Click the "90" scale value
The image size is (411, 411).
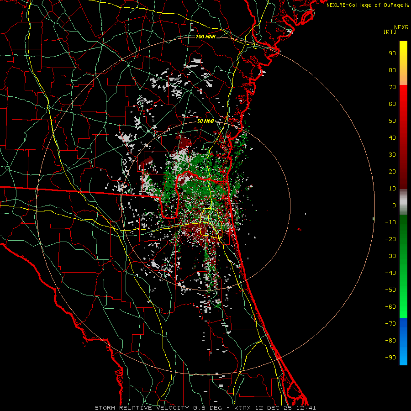click(392, 53)
